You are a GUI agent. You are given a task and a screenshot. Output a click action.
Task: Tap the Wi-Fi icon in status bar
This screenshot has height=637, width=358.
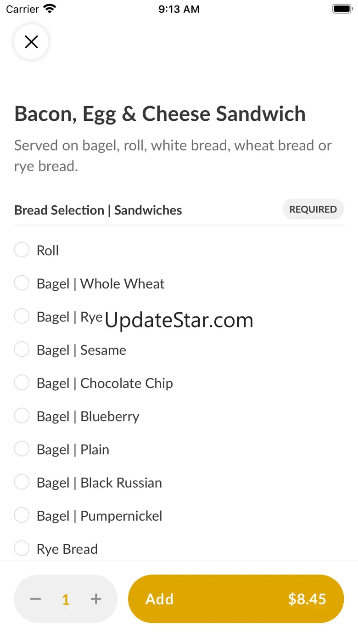pos(50,9)
